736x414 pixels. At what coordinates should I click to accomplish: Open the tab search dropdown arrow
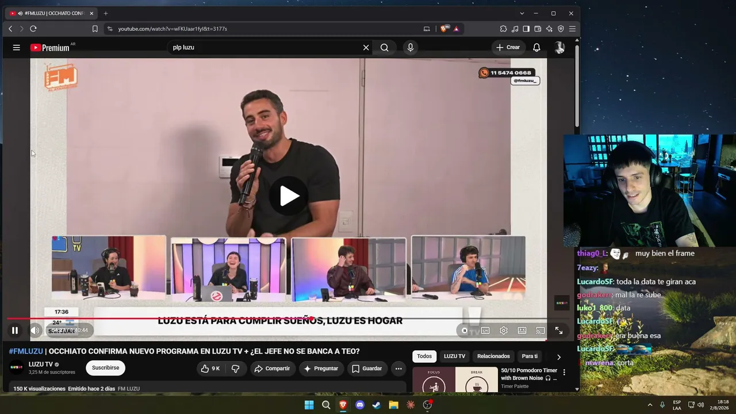click(x=522, y=13)
